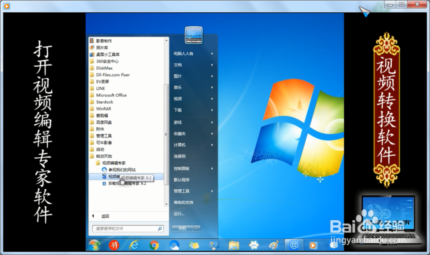Open the 可牛影像 folder
The width and height of the screenshot is (430, 255).
(101, 143)
